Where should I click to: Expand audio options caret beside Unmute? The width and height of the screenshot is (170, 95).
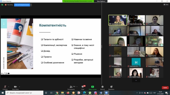(8, 87)
